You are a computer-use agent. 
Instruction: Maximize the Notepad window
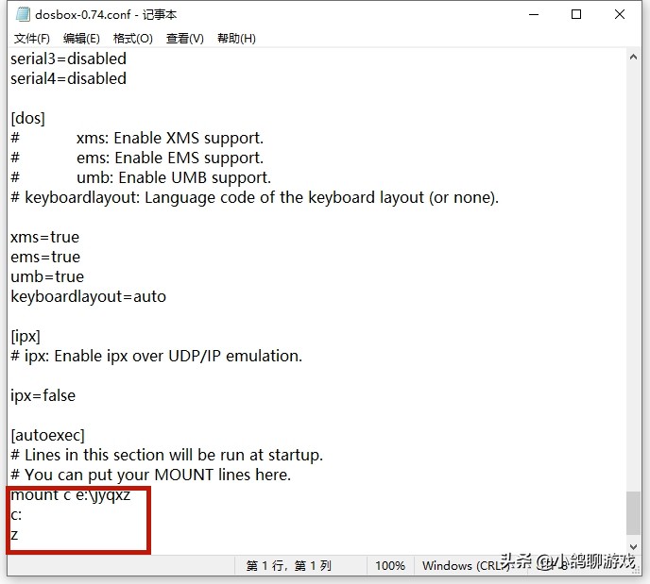(576, 14)
